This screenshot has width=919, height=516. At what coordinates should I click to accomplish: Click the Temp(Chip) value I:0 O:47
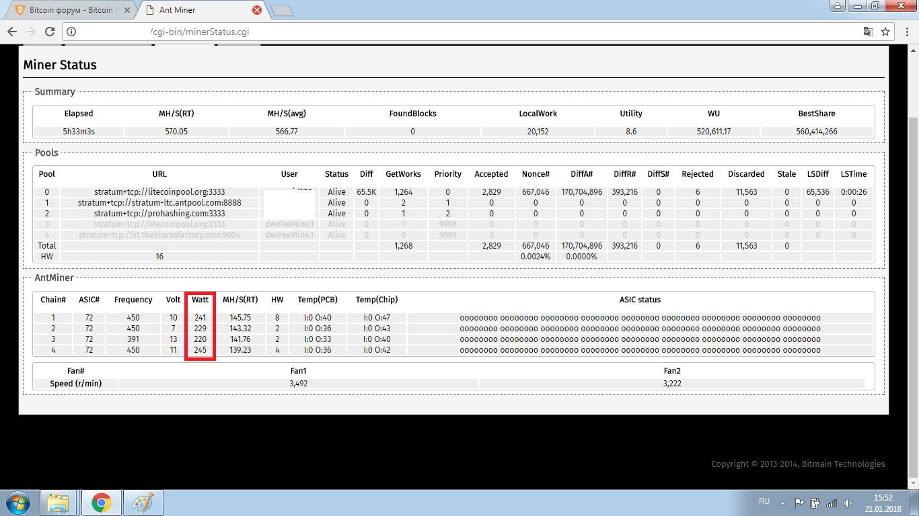pos(377,318)
